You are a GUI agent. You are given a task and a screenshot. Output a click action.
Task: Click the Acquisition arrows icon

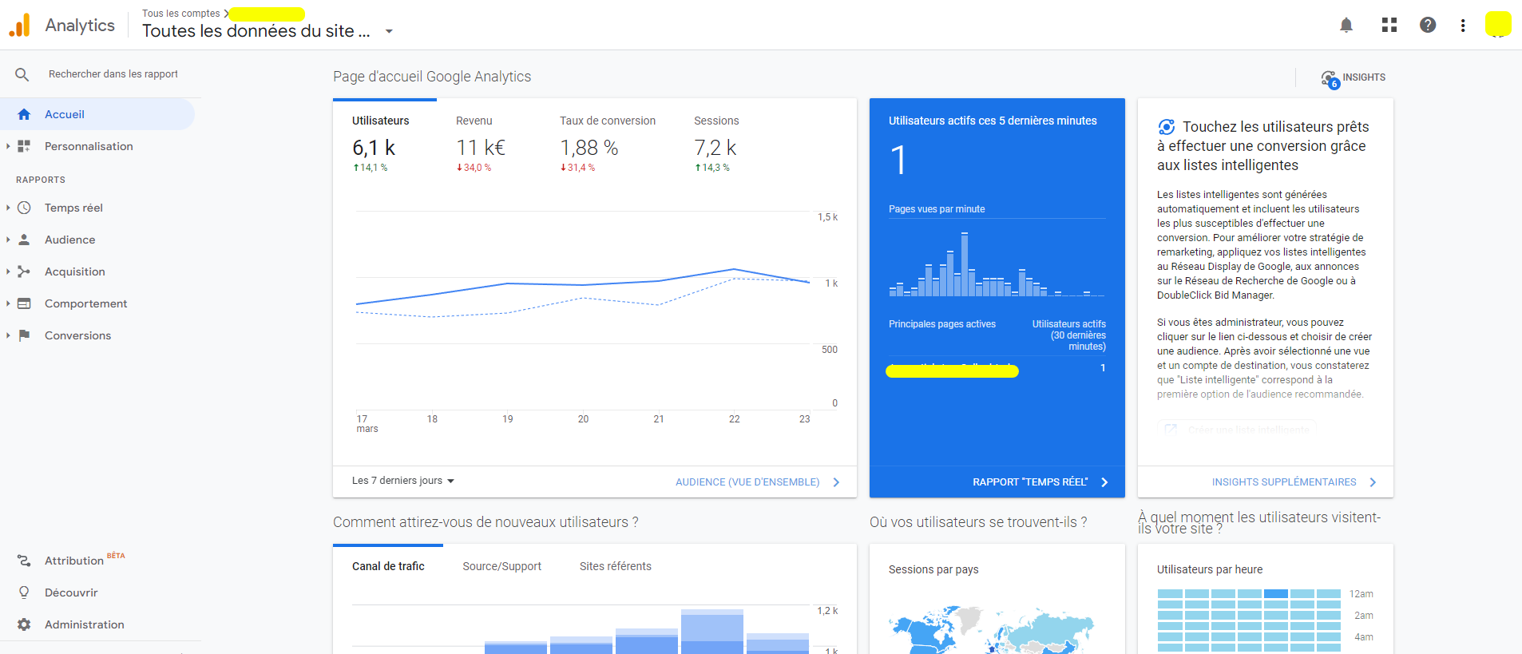(24, 272)
